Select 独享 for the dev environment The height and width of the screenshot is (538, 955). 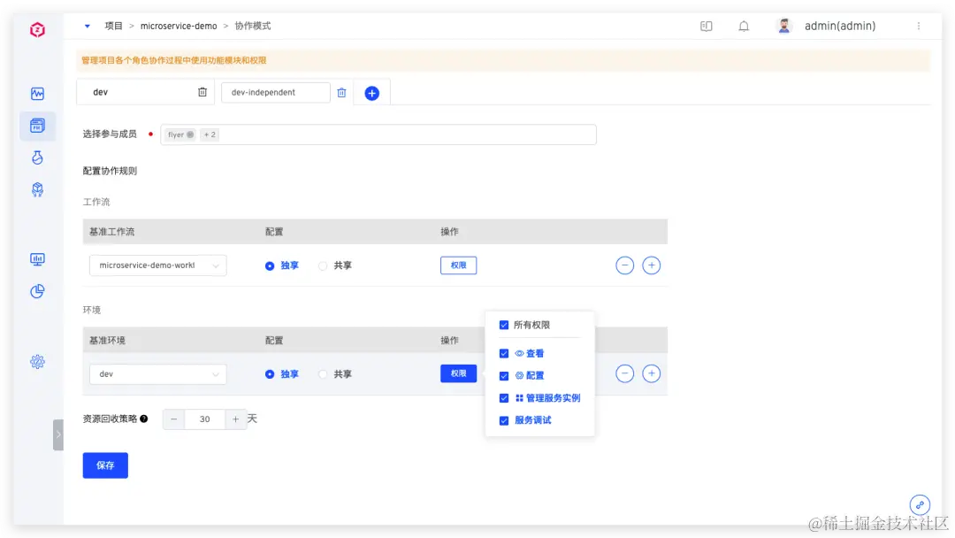[282, 374]
